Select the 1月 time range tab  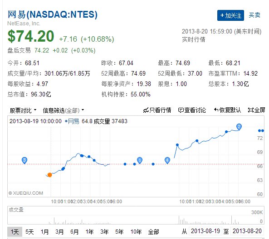tap(44, 232)
